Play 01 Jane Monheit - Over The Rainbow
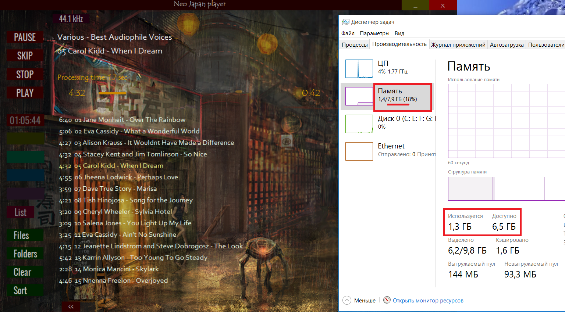Screen dimensions: 565x312 click(122, 120)
